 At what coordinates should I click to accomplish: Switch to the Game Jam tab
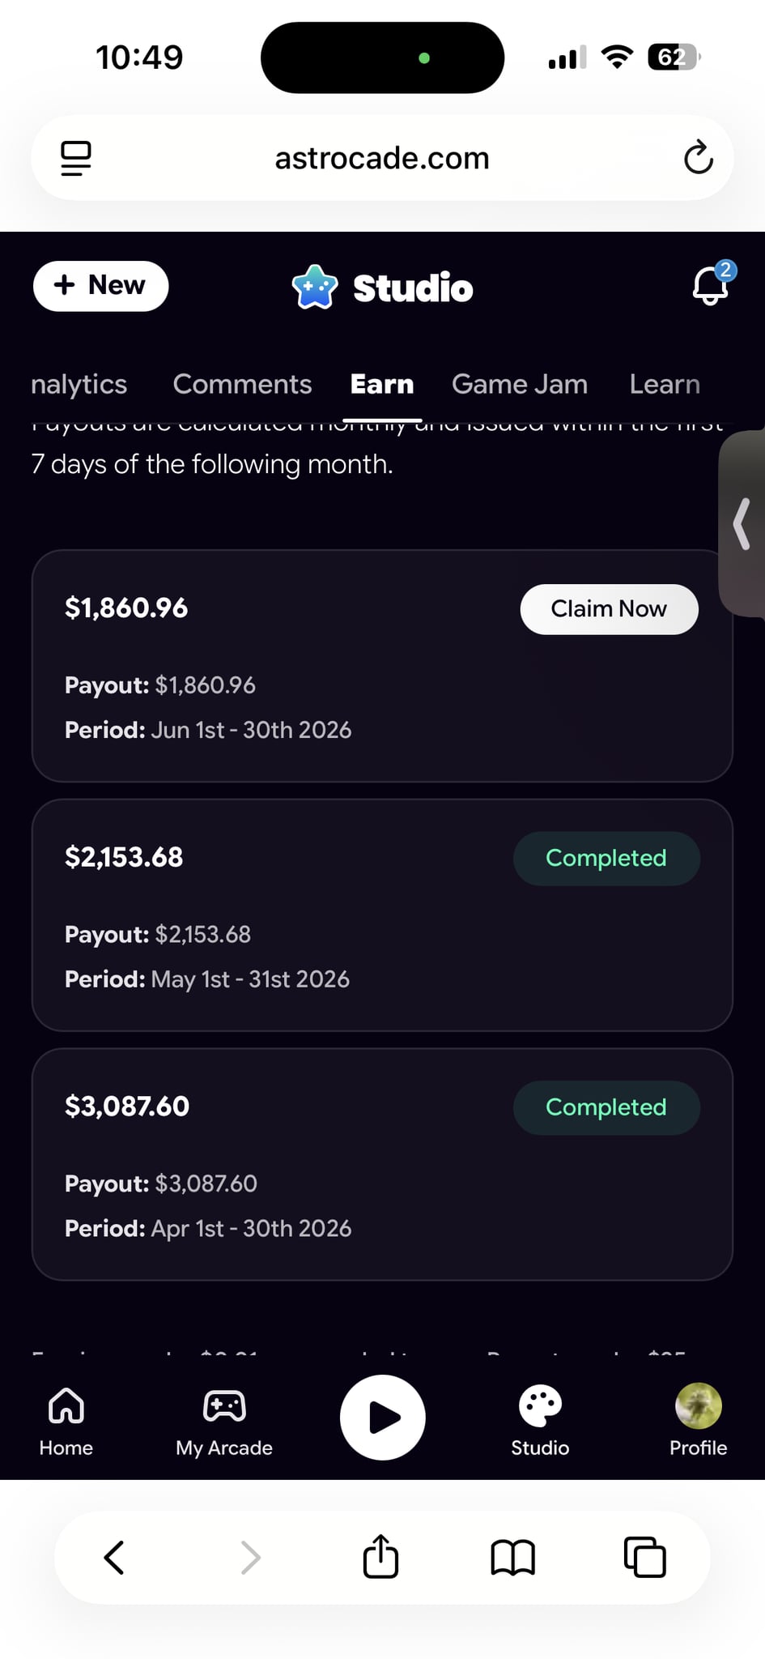(520, 384)
